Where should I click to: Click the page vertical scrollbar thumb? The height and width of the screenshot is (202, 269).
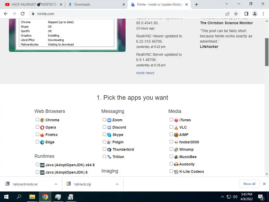tap(267, 52)
